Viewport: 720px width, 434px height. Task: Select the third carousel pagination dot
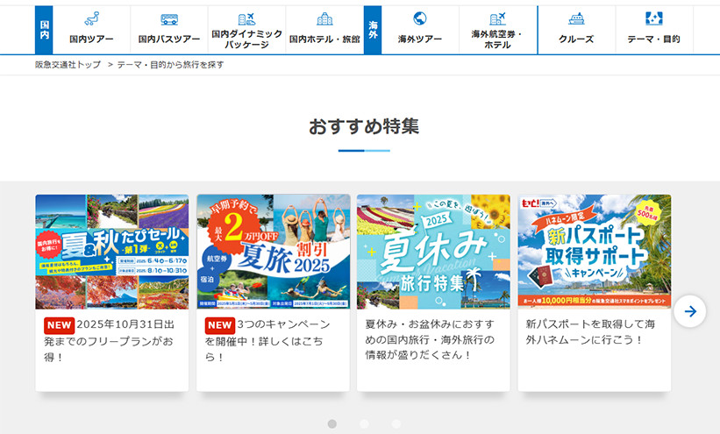396,424
